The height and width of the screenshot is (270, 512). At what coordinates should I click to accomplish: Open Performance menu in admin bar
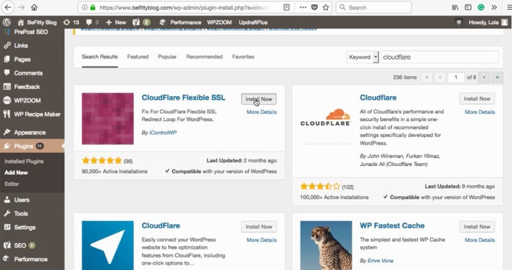(180, 22)
